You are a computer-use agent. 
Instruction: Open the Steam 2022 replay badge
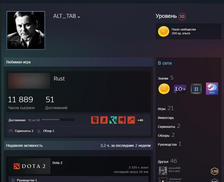pyautogui.click(x=212, y=89)
